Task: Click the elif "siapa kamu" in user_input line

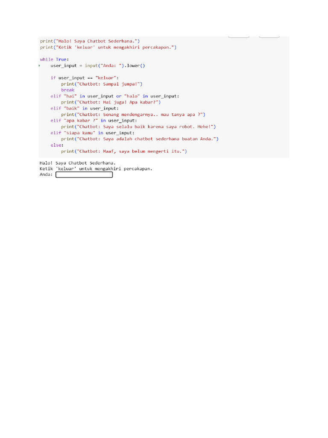Action: pos(92,133)
